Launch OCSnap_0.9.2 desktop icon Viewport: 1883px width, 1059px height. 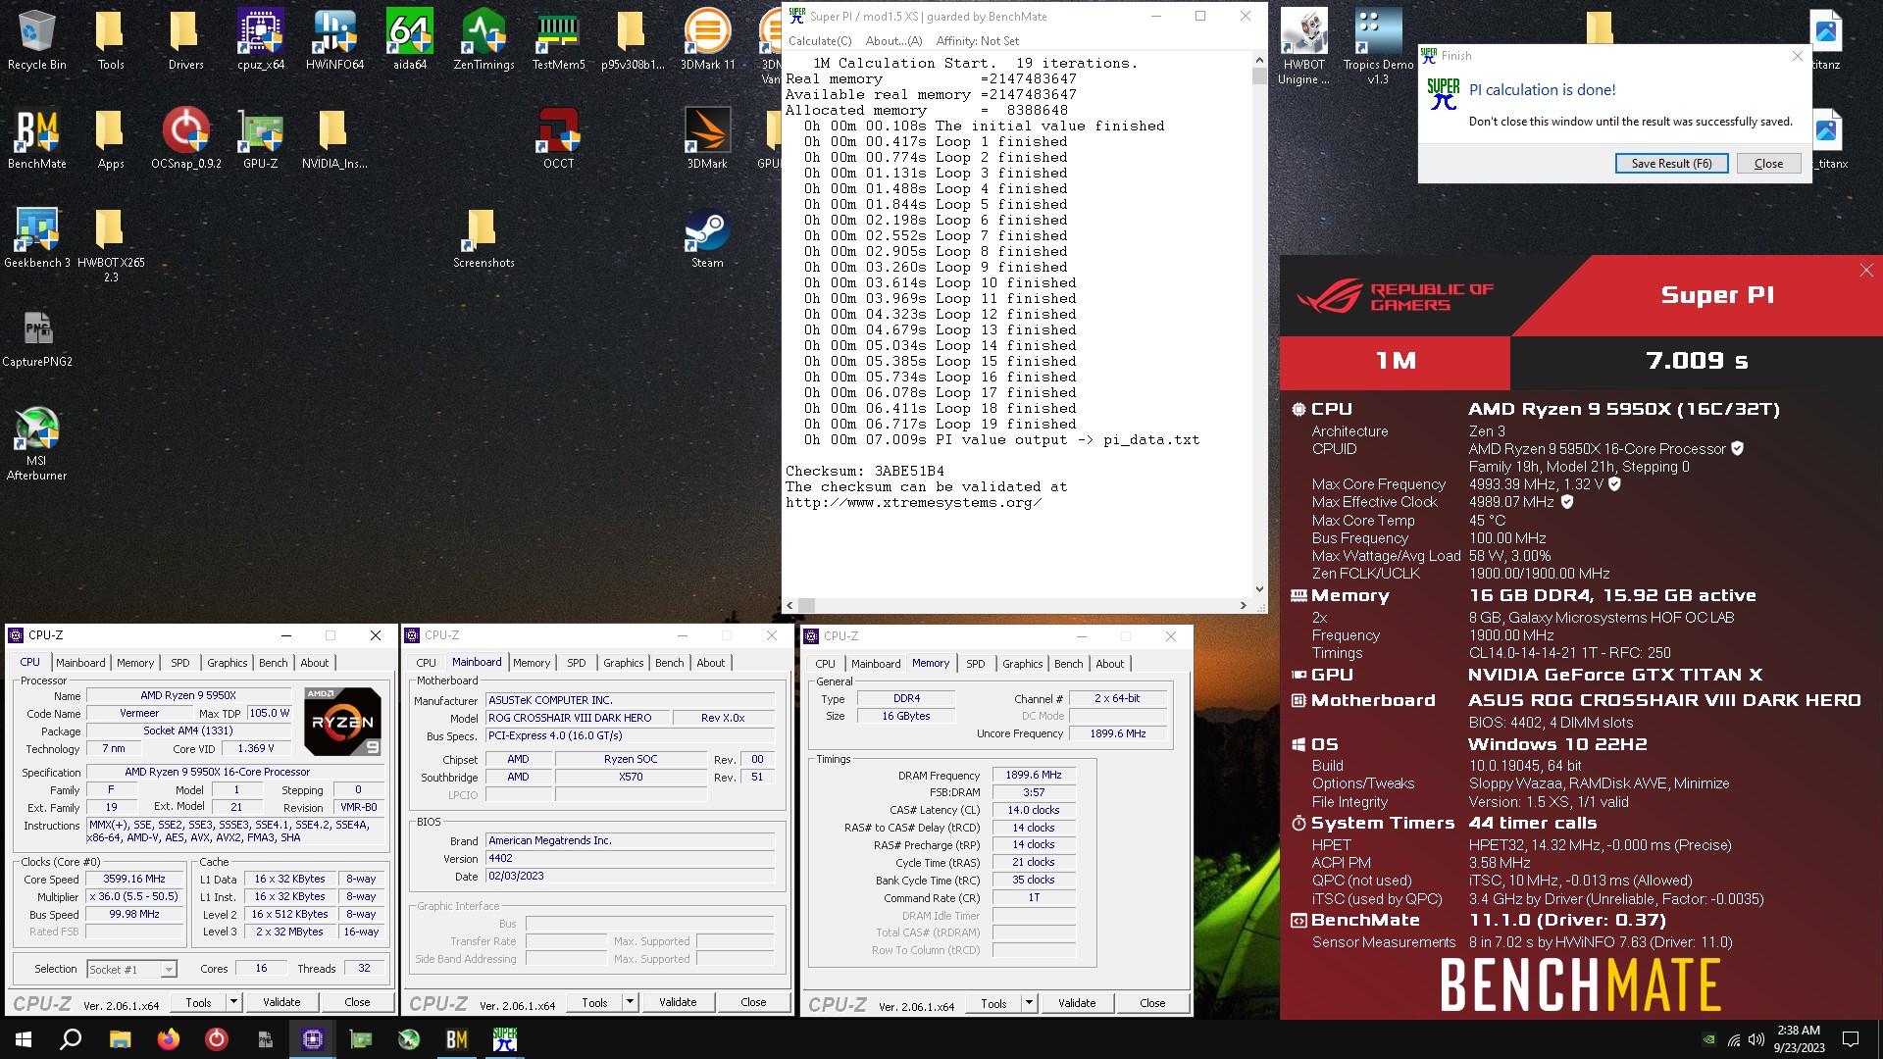click(x=186, y=138)
